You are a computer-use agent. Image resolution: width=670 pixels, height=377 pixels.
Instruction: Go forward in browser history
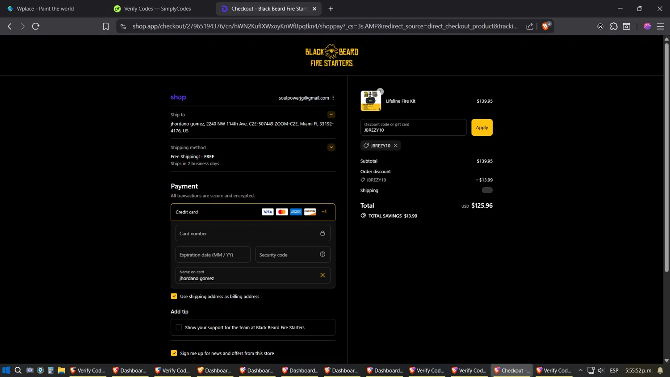(22, 26)
